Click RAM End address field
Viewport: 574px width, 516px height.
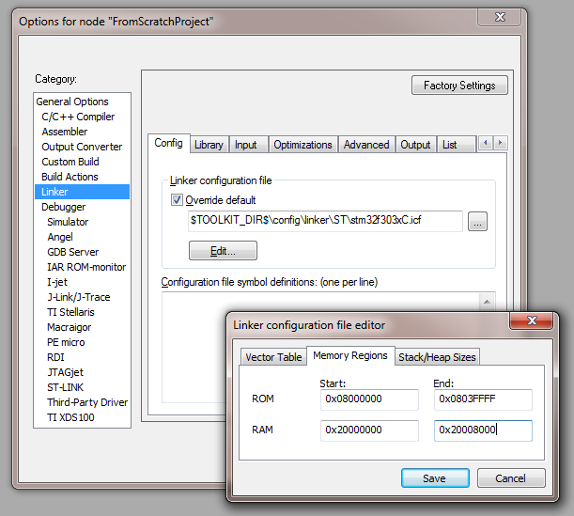(483, 430)
